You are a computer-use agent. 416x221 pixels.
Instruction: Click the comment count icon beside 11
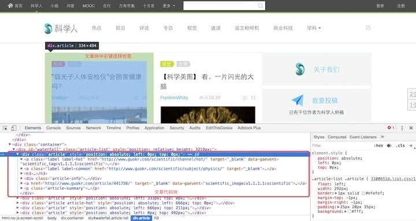(x=245, y=98)
